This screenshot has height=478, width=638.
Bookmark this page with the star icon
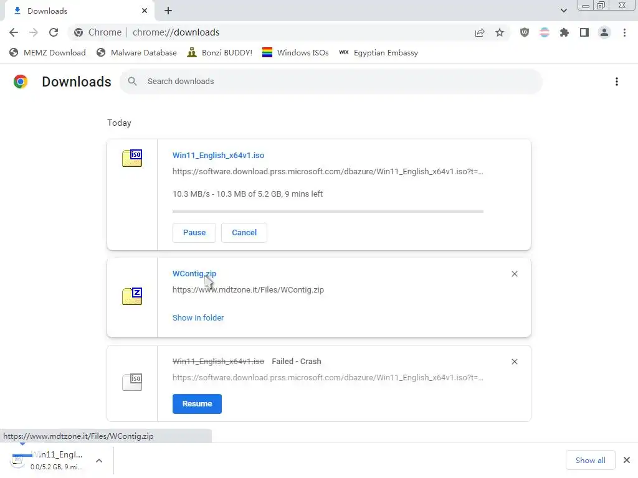[x=500, y=32]
